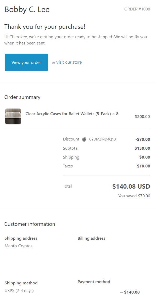Click the Thank you for your purchase heading
Image resolution: width=156 pixels, height=298 pixels.
(x=45, y=27)
